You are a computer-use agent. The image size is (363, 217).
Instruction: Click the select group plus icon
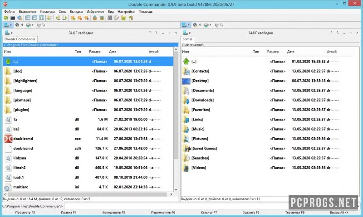click(73, 18)
